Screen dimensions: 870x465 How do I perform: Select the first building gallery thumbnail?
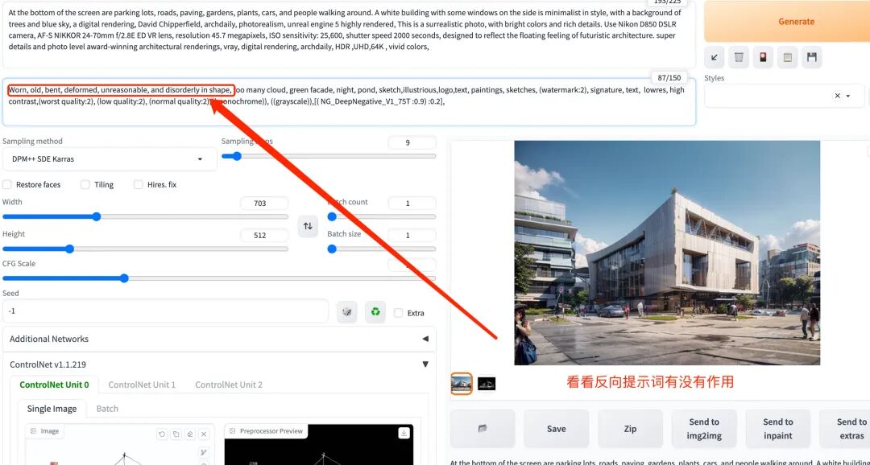click(x=461, y=384)
